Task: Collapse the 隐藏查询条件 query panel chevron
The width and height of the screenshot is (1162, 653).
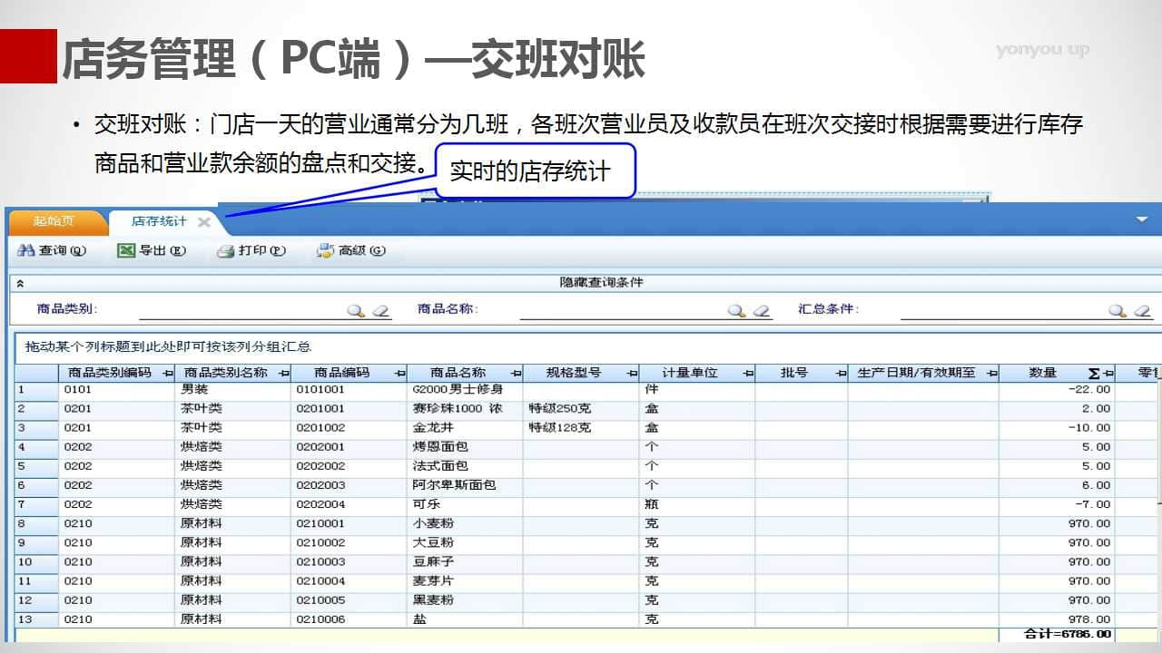Action: point(20,284)
